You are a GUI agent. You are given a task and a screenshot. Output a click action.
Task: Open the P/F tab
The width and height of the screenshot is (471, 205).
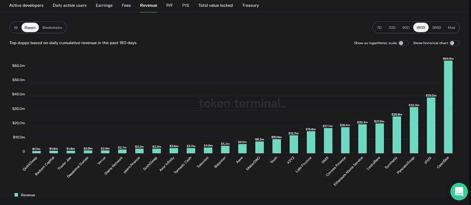170,6
